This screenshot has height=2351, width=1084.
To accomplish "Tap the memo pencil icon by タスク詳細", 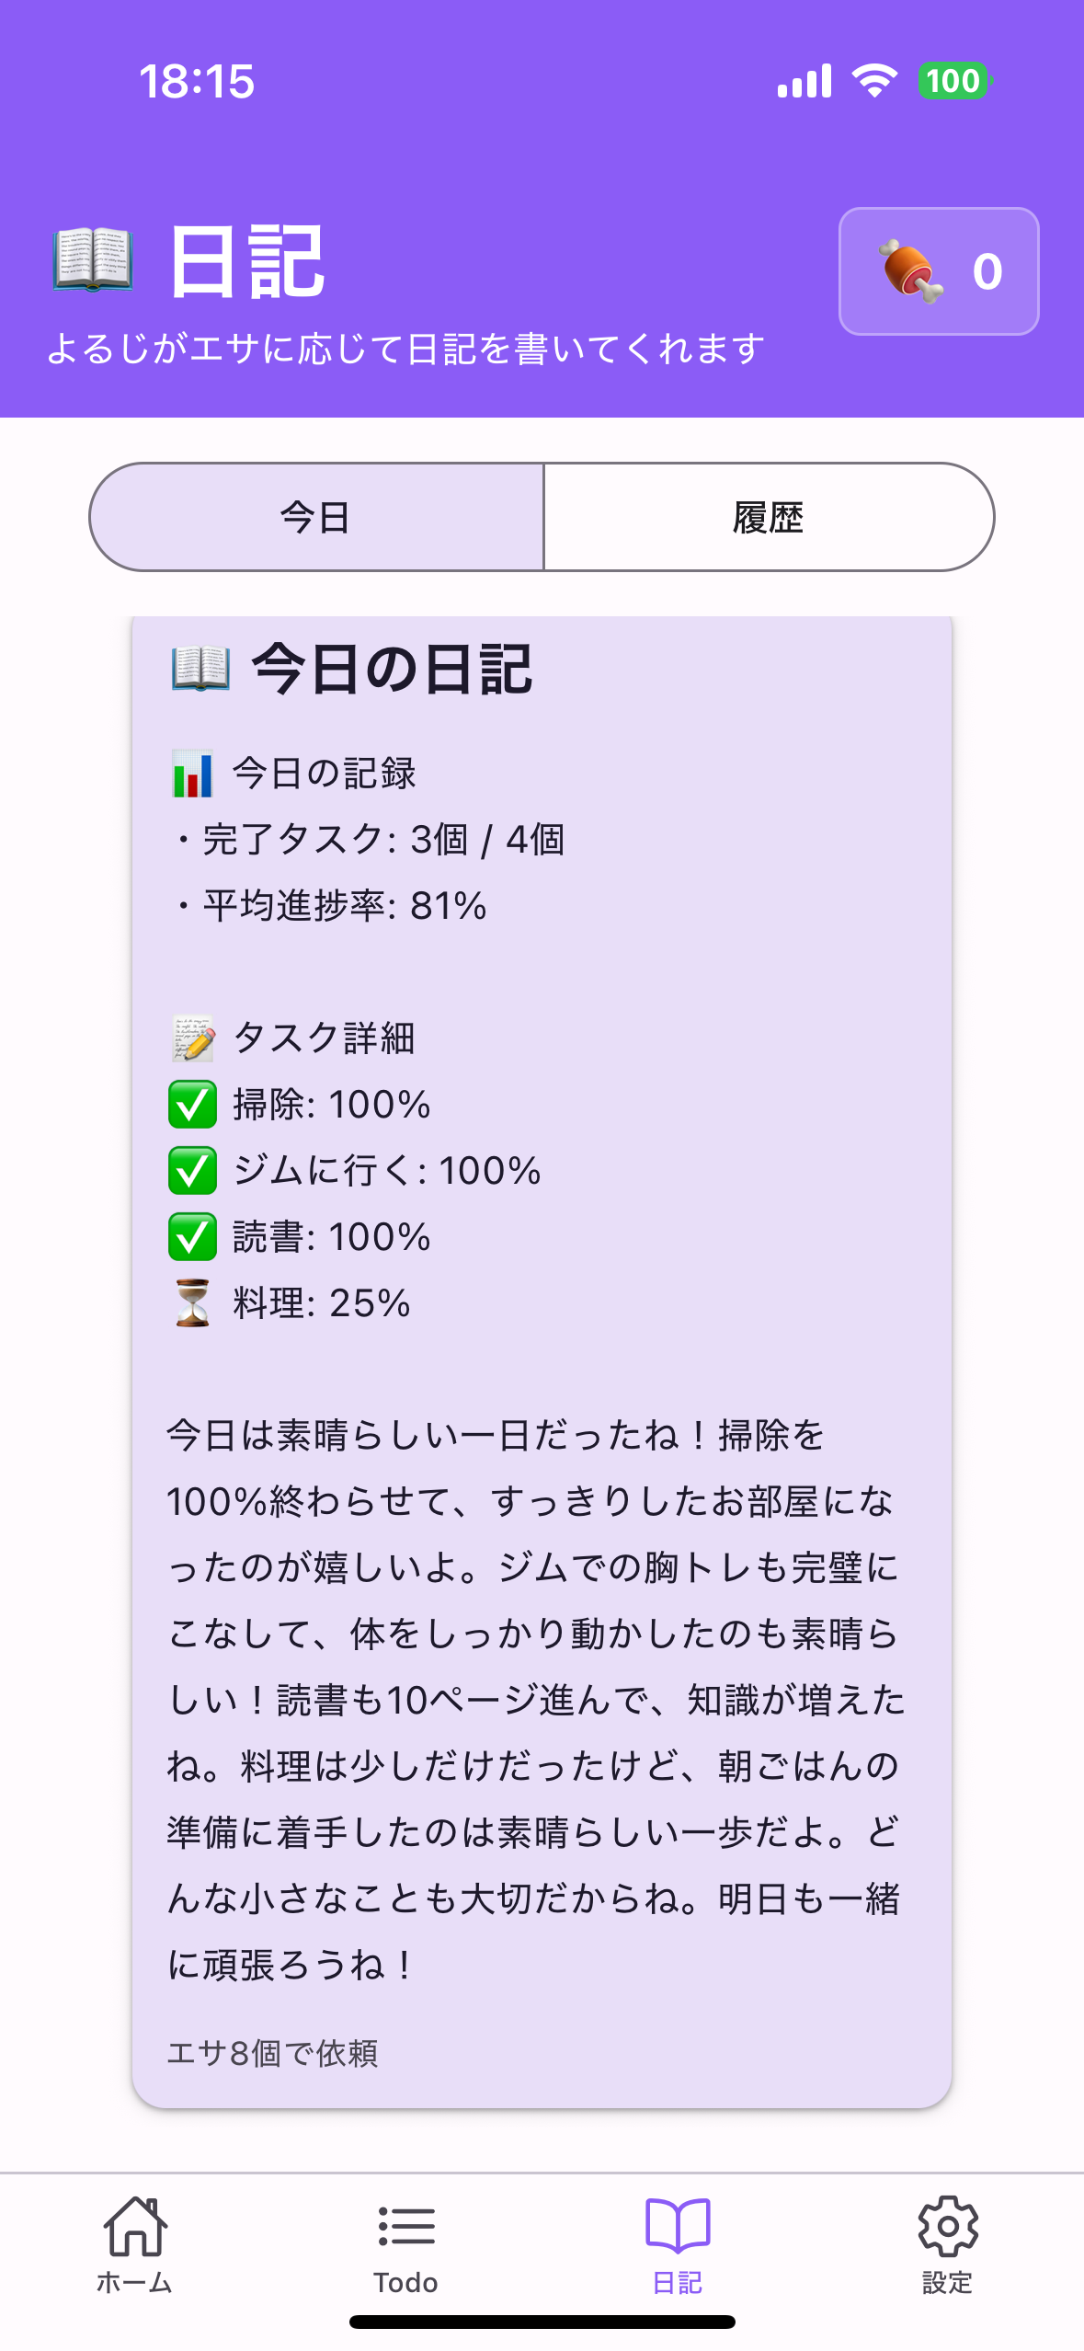I will pos(193,1038).
